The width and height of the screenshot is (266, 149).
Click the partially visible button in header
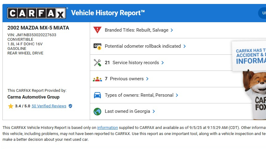click(262, 13)
